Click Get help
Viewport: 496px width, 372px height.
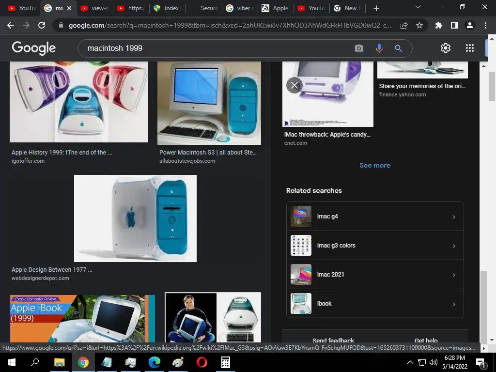(x=426, y=340)
